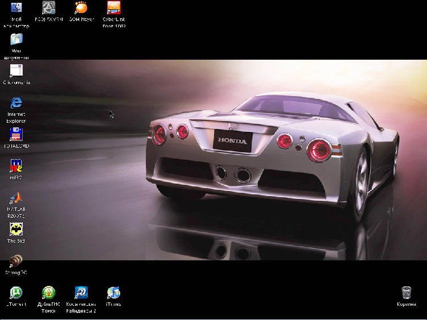This screenshot has height=320, width=427.
Task: Select the uTorrent desktop icon
Action: pos(17,293)
